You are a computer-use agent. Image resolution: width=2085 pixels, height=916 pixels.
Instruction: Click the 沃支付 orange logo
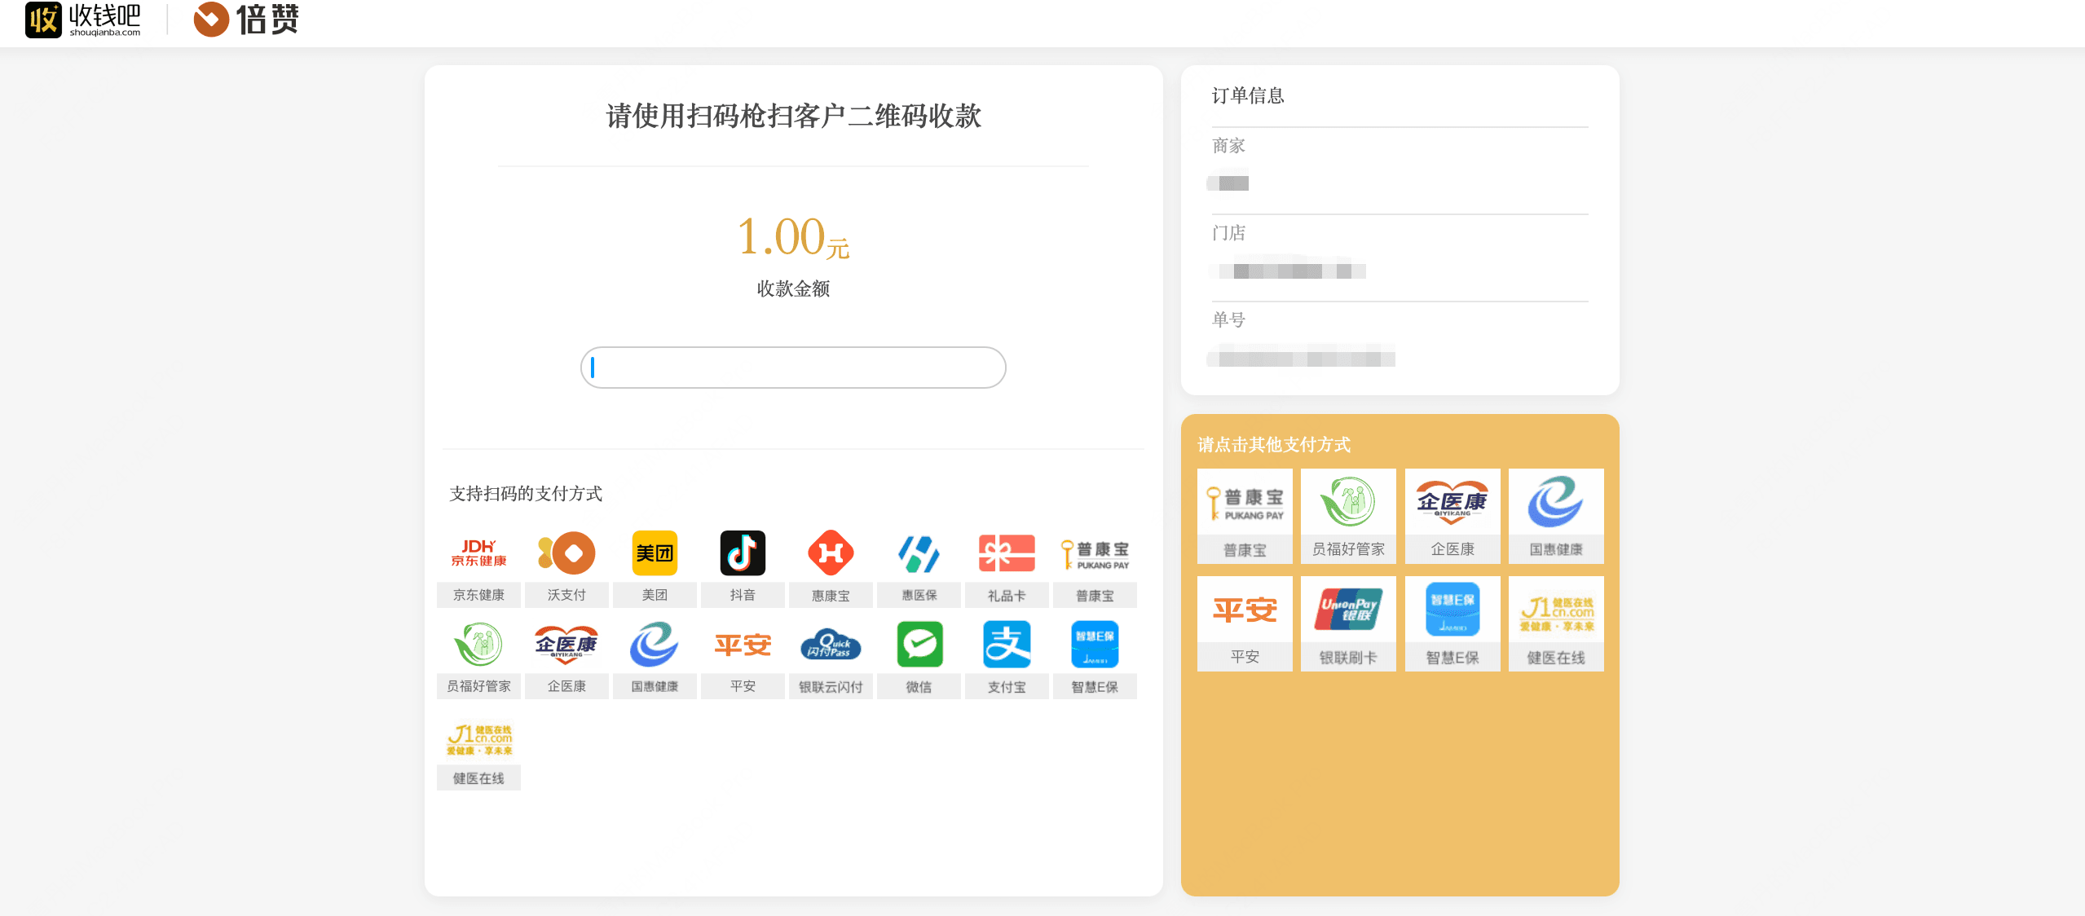click(x=566, y=553)
